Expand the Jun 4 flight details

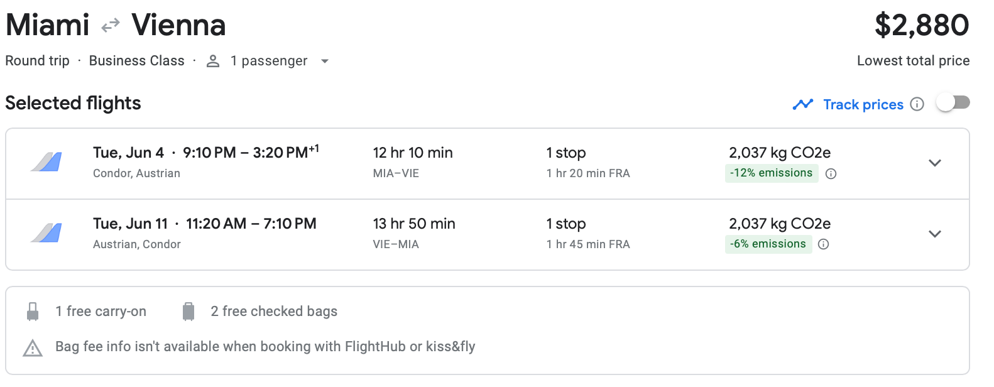click(935, 163)
